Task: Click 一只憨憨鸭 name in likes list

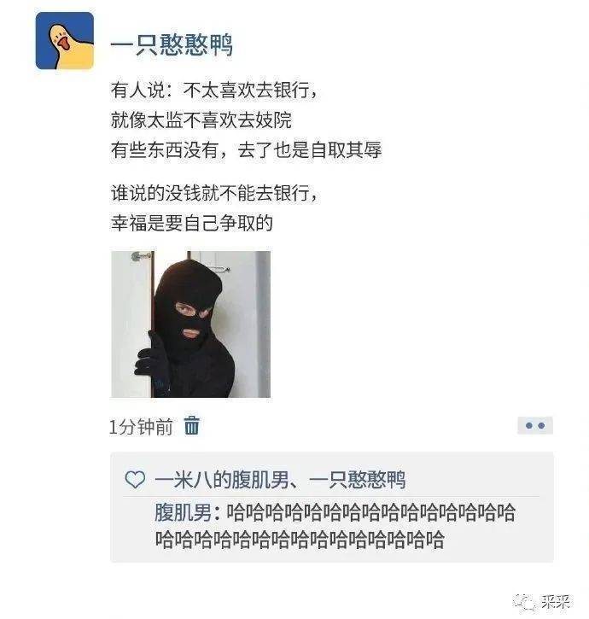Action: [358, 480]
